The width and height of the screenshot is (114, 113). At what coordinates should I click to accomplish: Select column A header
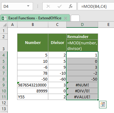(x=12, y=25)
